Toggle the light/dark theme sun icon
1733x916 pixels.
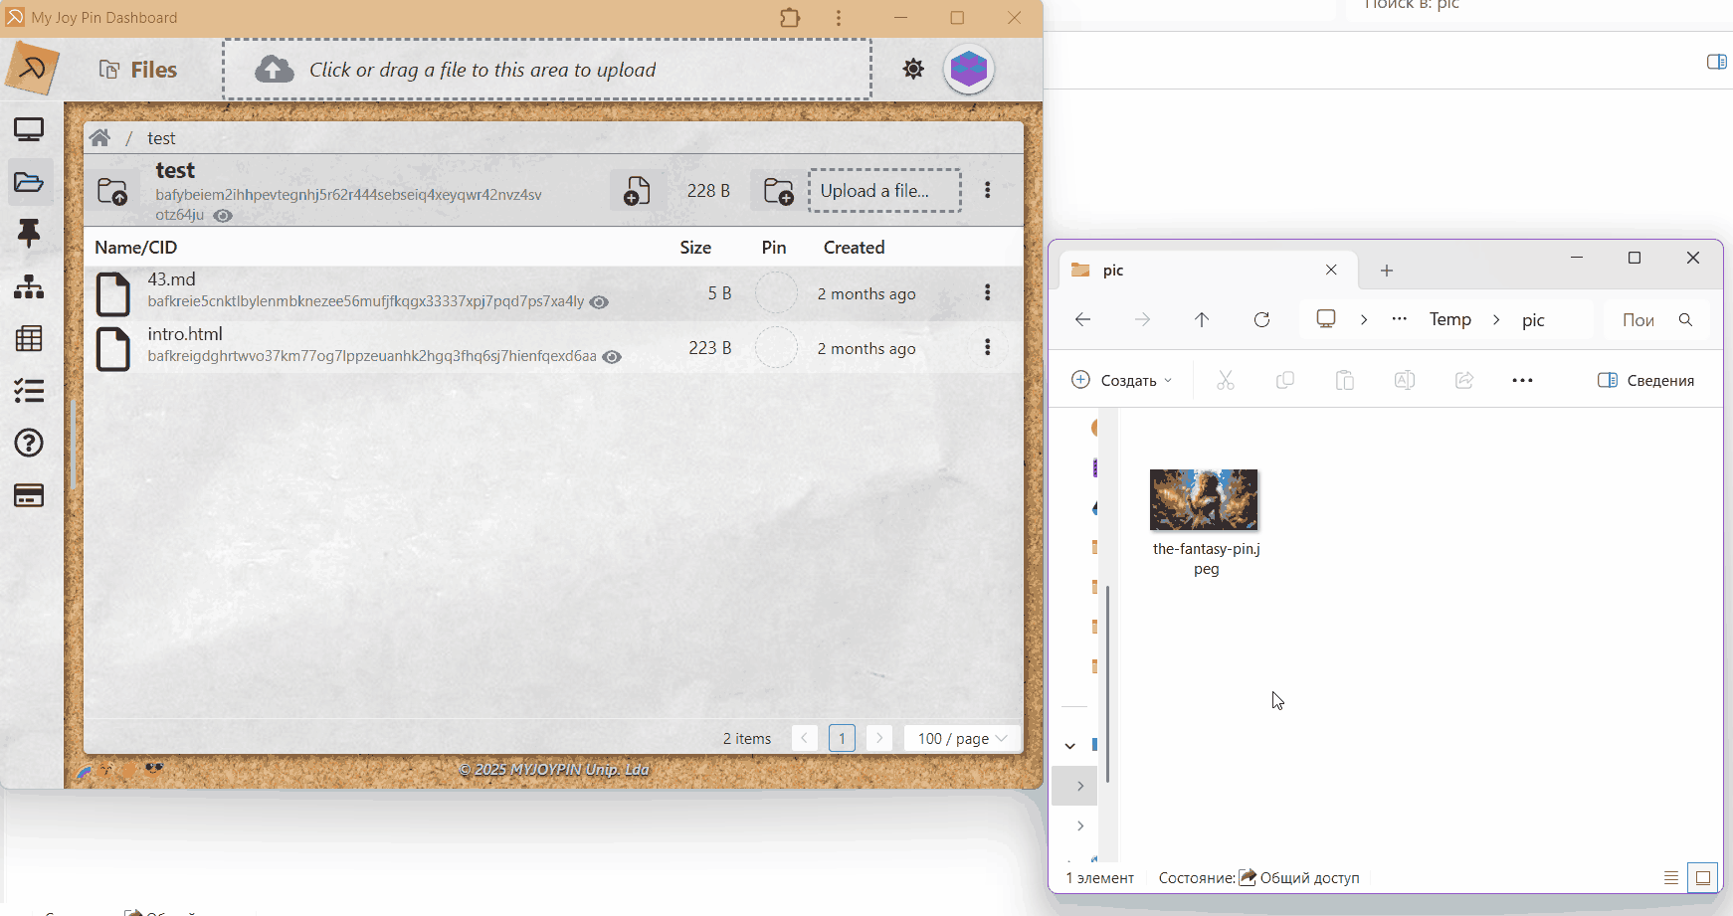(913, 69)
